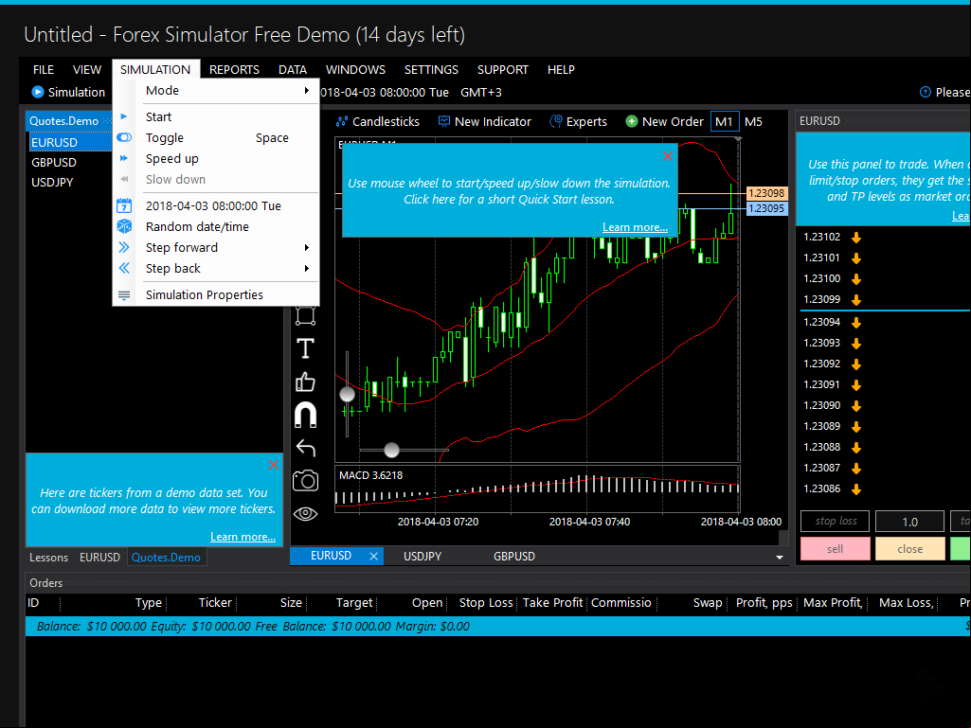Click the stop loss input field
This screenshot has width=971, height=728.
[835, 522]
